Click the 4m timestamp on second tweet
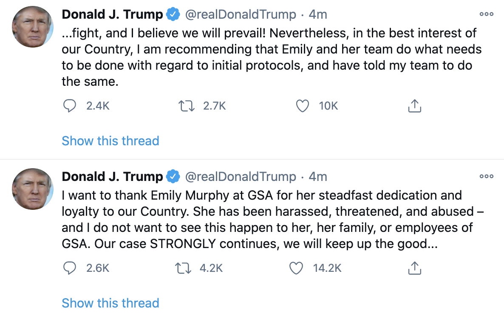Image resolution: width=504 pixels, height=316 pixels. (x=318, y=177)
